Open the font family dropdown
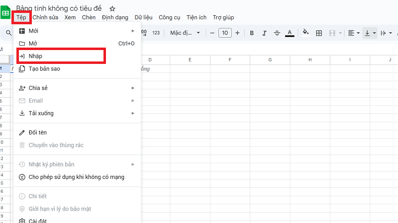The image size is (398, 223). click(185, 33)
